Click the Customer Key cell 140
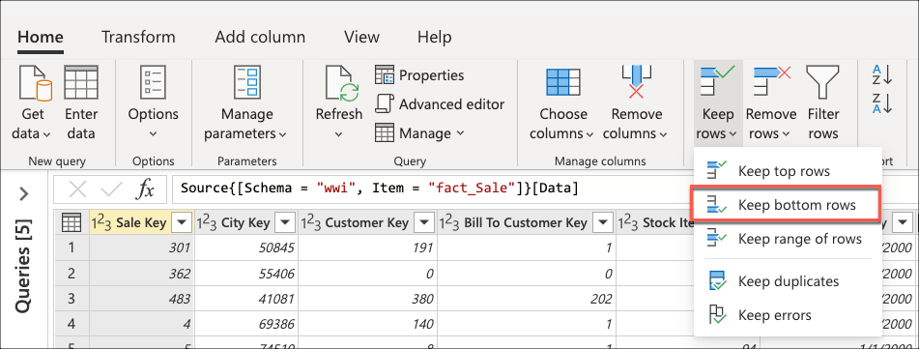Viewport: 919px width, 349px height. pyautogui.click(x=367, y=324)
